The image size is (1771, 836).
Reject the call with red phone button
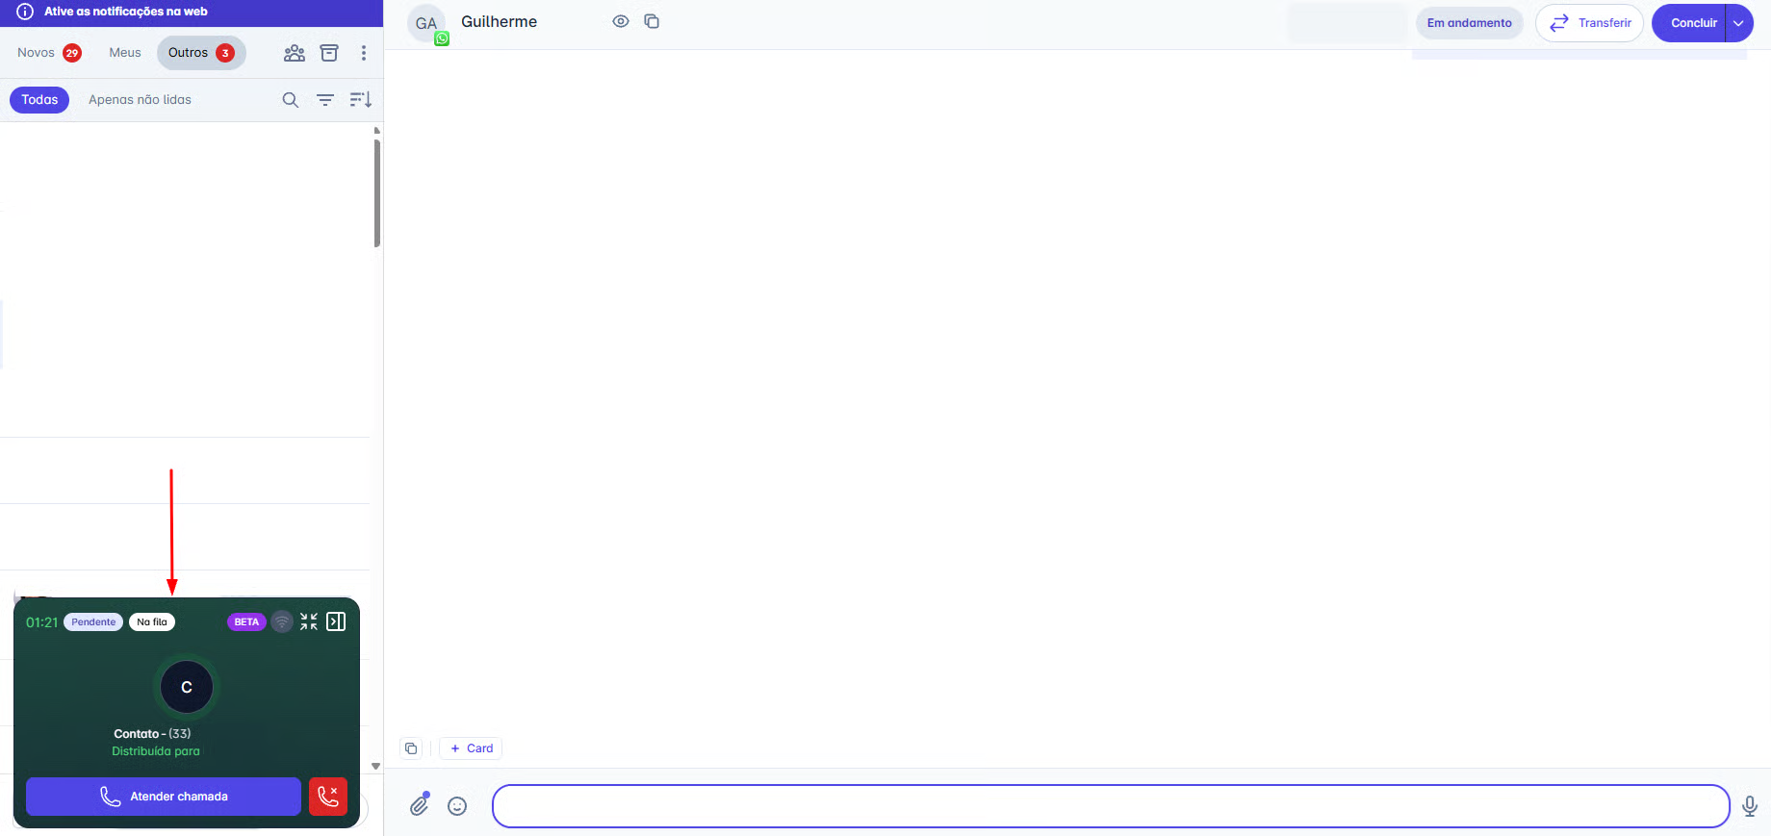(x=328, y=797)
